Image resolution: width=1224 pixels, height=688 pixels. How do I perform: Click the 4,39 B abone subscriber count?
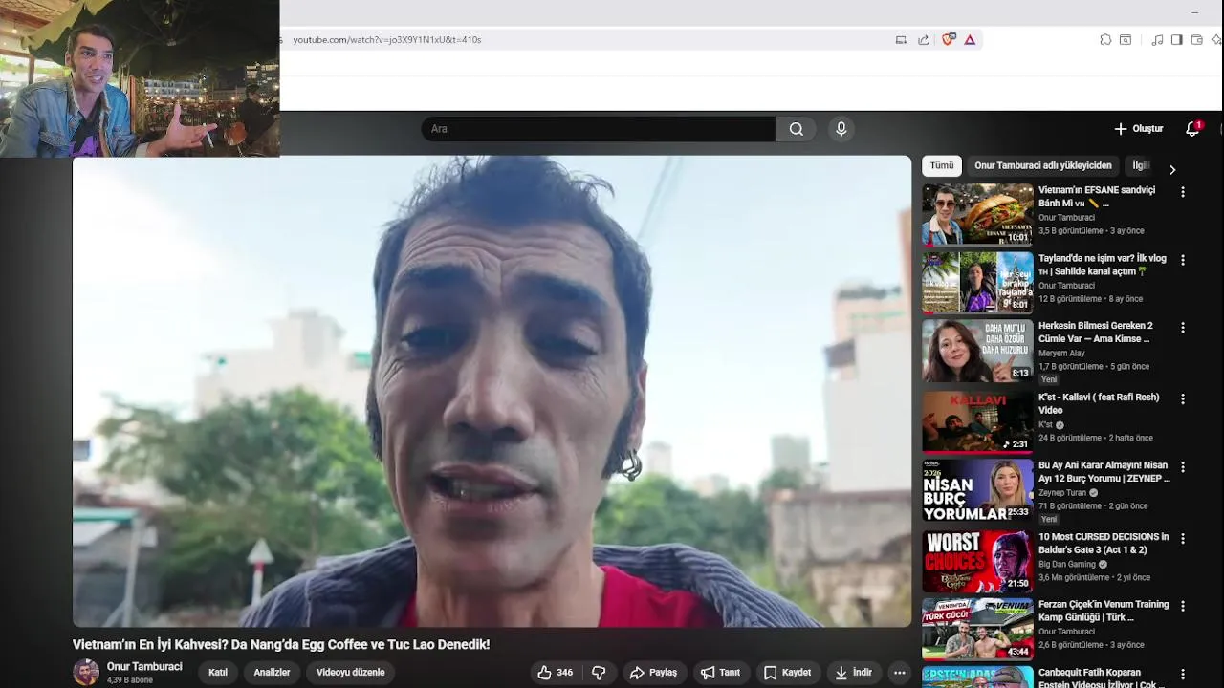point(130,680)
